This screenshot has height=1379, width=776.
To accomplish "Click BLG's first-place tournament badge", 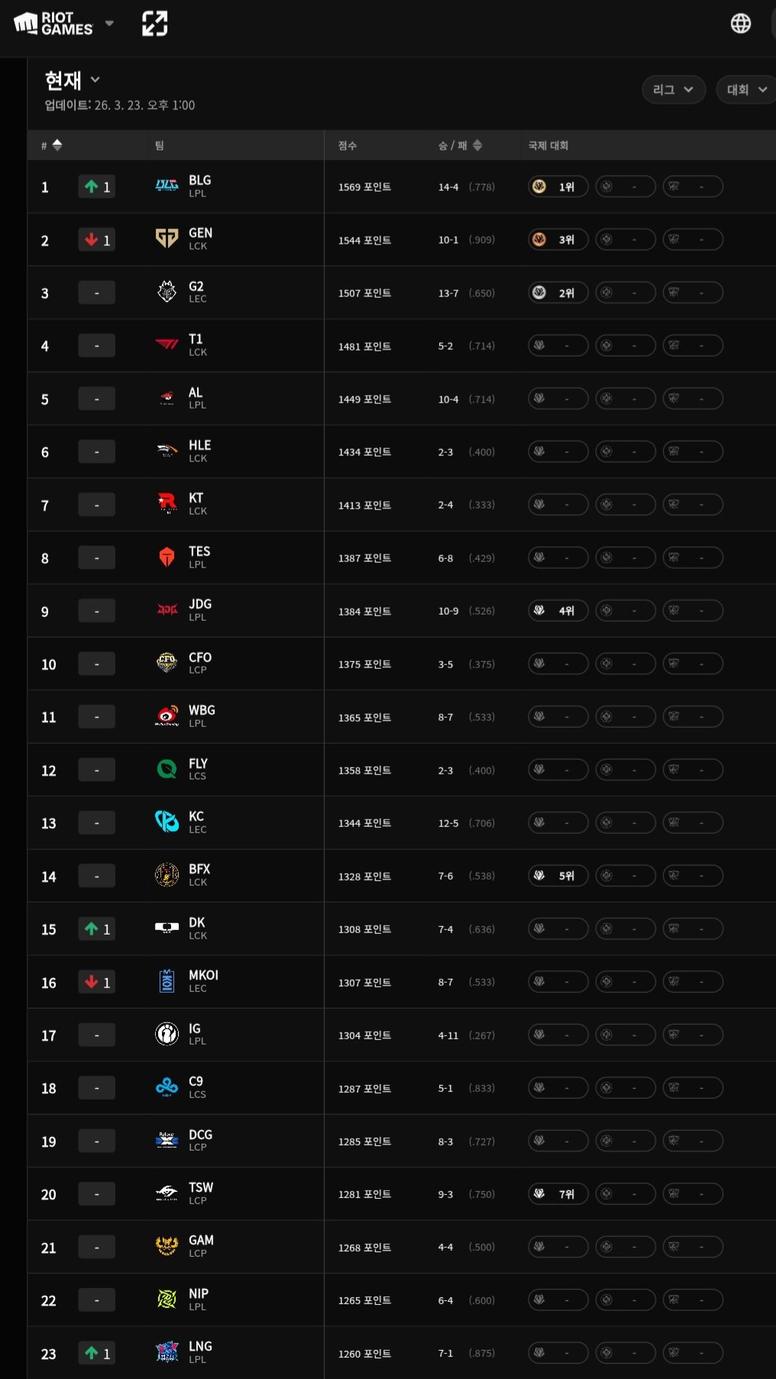I will pos(558,186).
